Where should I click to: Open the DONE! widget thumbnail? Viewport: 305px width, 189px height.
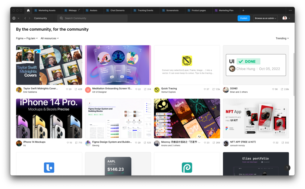[x=256, y=65]
